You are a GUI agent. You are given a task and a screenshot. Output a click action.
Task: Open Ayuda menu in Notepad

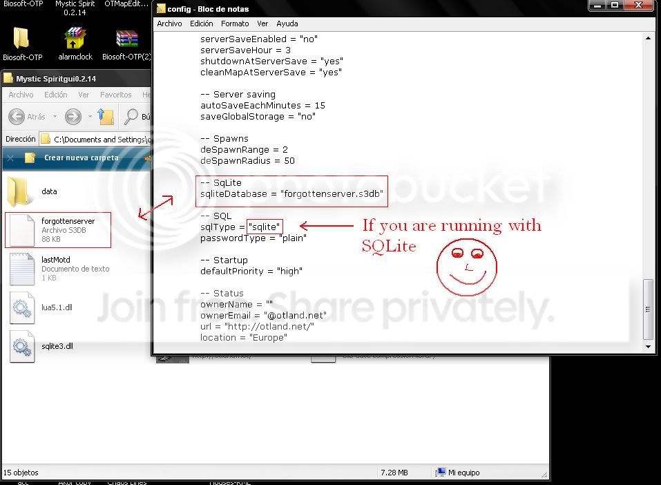coord(287,23)
